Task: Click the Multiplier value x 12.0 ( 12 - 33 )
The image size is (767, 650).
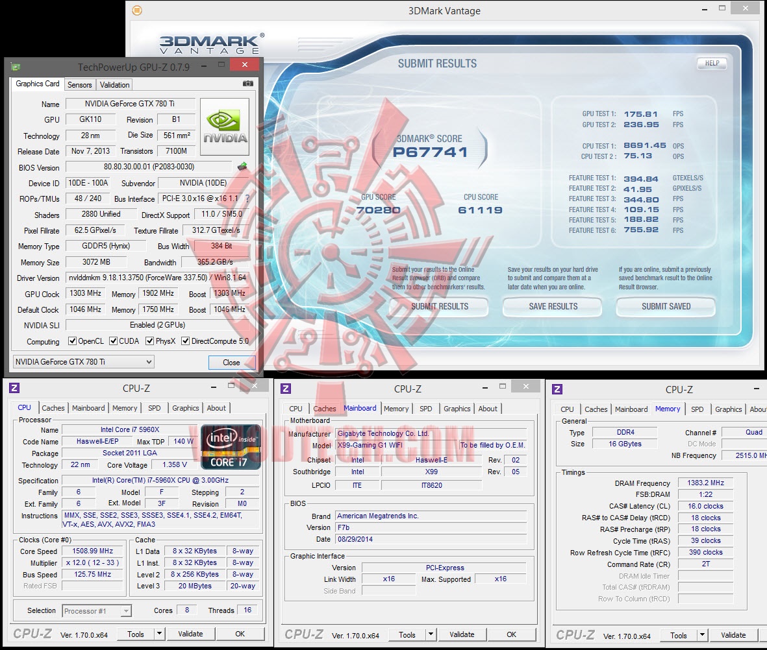Action: click(x=92, y=562)
